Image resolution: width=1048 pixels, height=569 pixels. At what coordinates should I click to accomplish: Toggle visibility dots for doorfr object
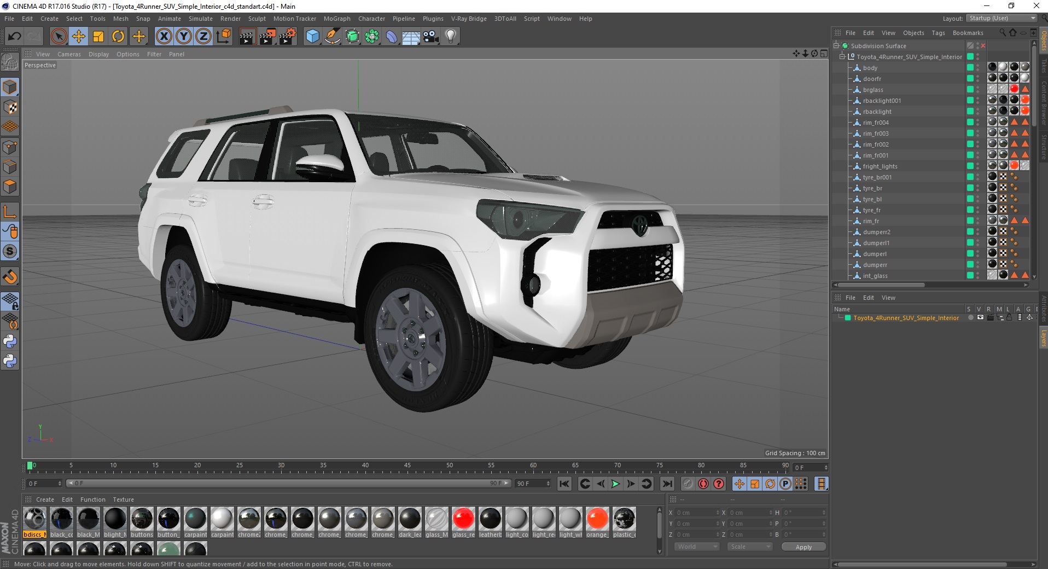coord(978,79)
